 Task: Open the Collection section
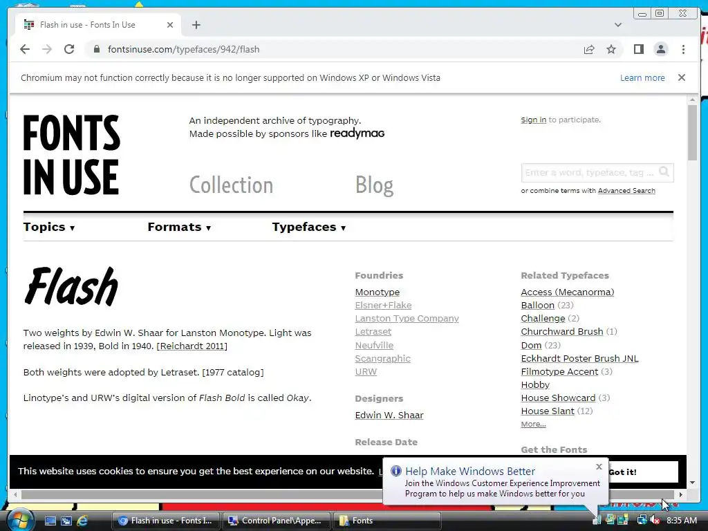tap(231, 185)
